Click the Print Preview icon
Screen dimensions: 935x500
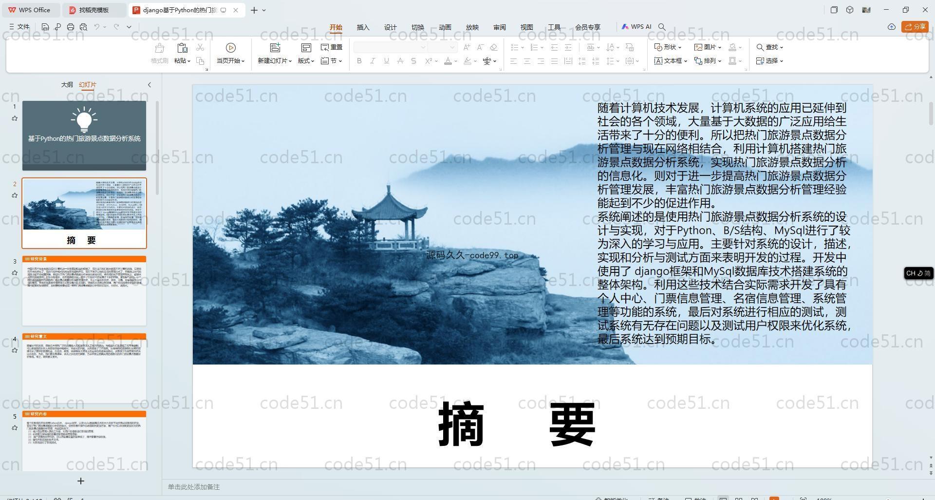[83, 27]
